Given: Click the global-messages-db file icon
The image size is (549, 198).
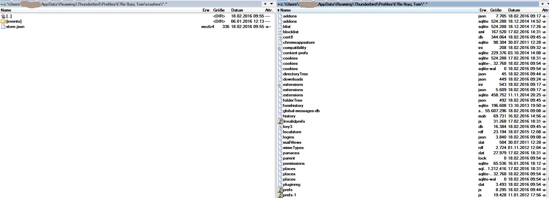Looking at the screenshot, I should (280, 111).
